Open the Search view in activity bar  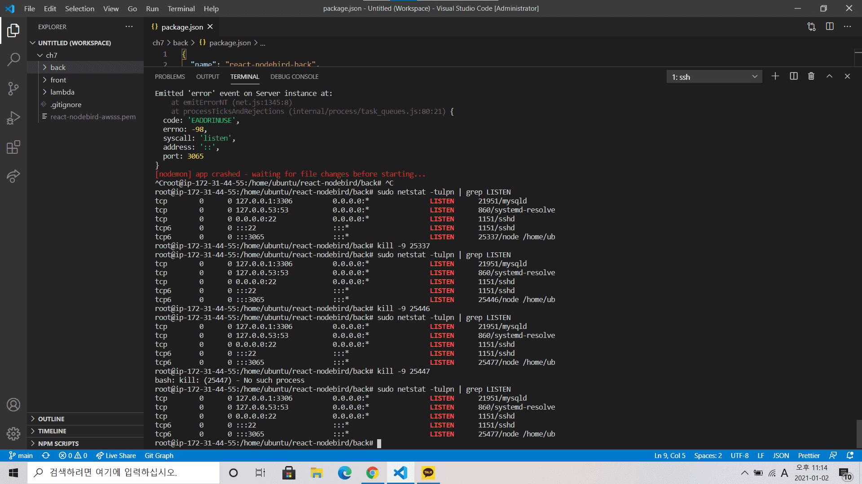(13, 59)
